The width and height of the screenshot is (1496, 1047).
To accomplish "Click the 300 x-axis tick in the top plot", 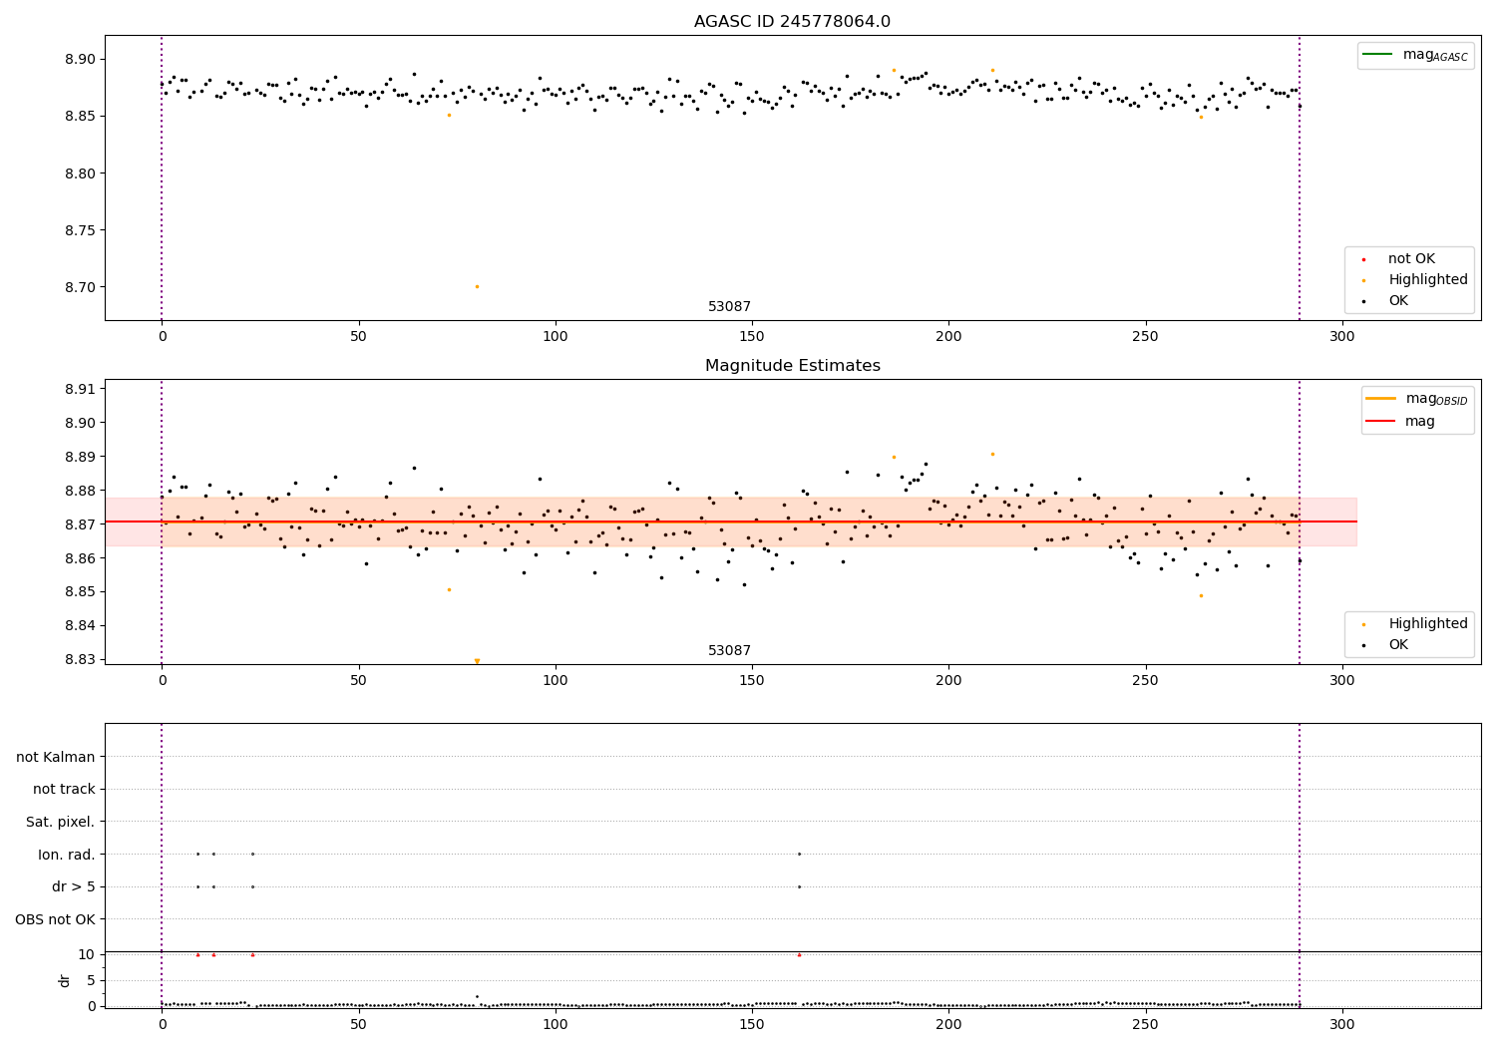I will pos(1342,336).
